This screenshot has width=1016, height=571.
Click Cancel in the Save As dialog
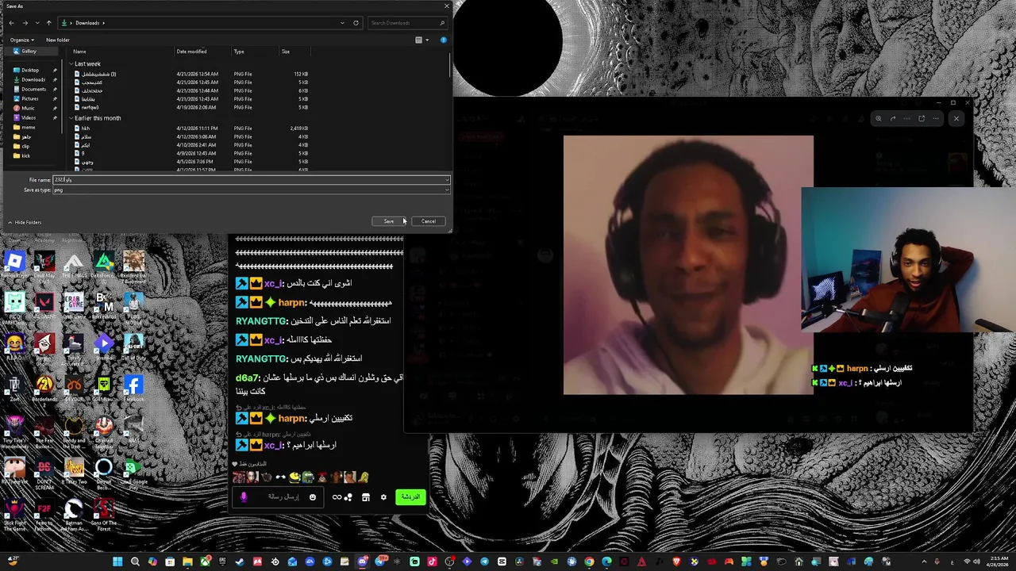click(428, 221)
